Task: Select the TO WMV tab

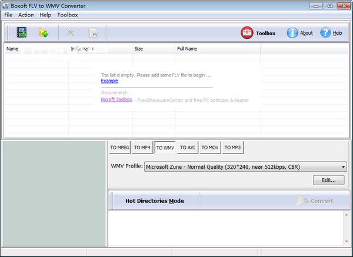Action: [165, 148]
